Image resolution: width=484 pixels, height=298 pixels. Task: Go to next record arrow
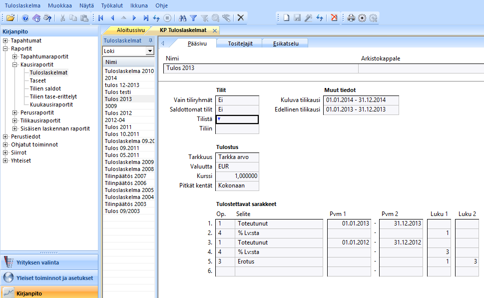(134, 18)
